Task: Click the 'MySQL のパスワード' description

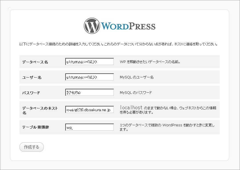Action: 136,92
